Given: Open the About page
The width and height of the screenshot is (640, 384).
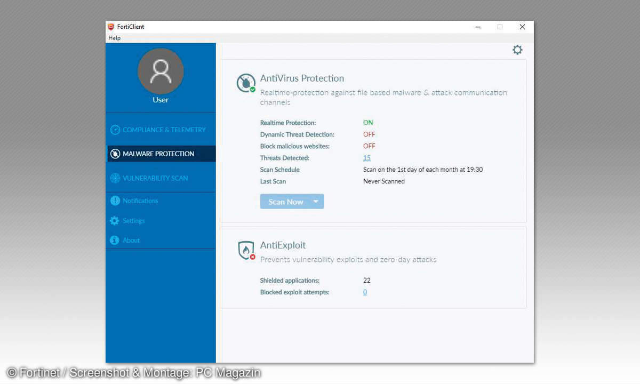Looking at the screenshot, I should (131, 240).
